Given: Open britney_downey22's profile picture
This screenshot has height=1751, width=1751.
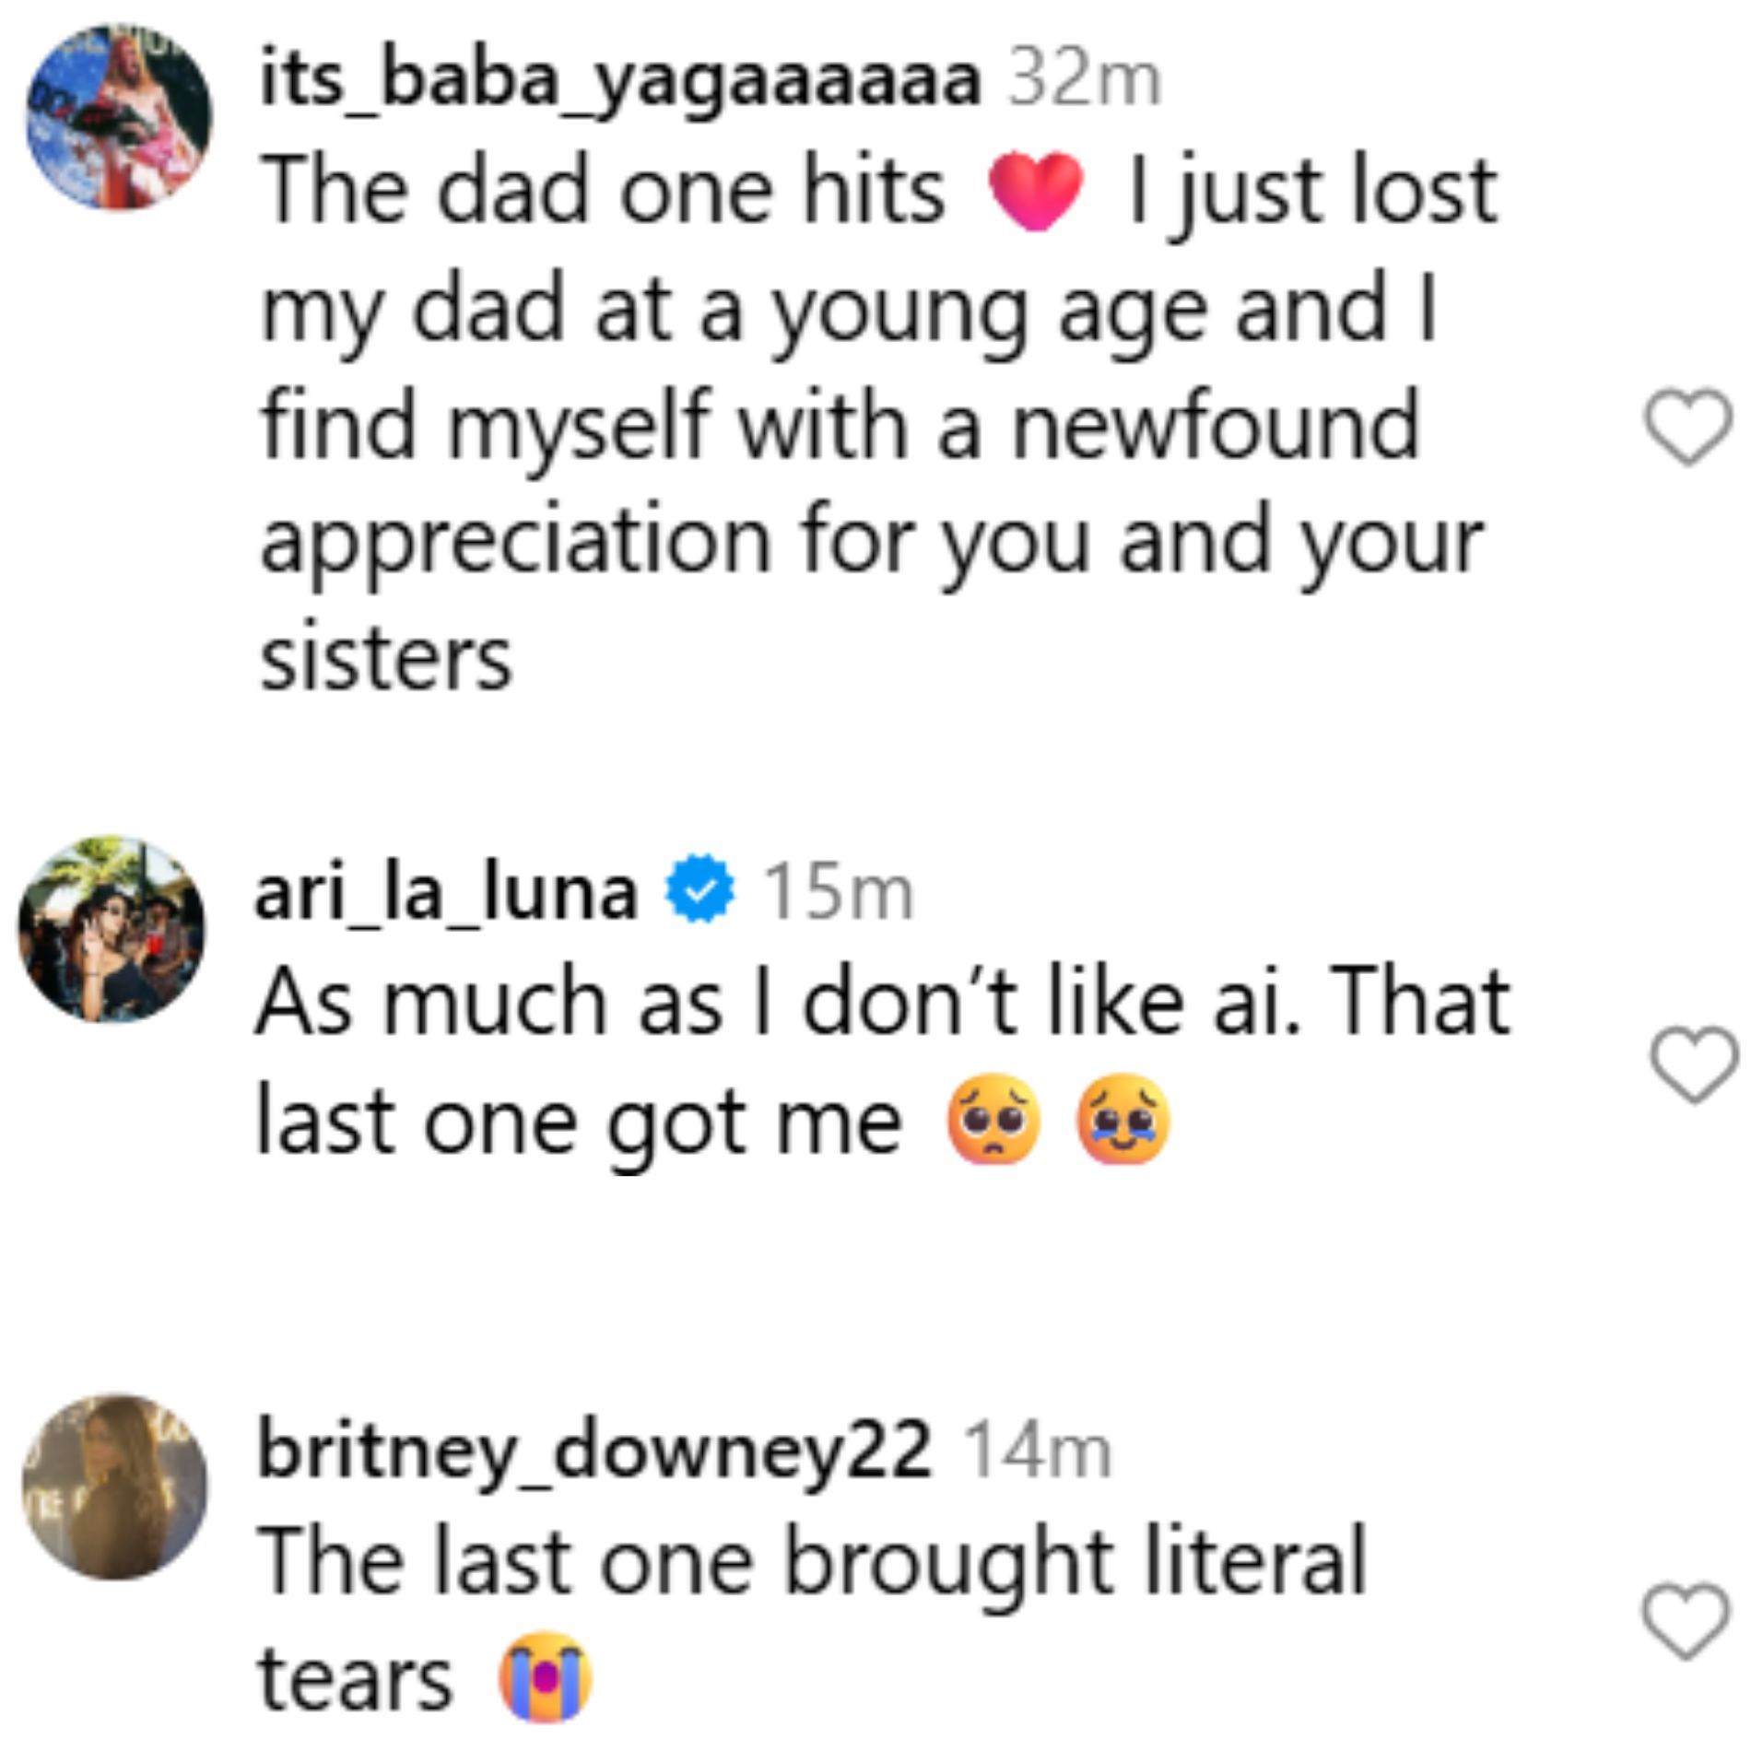Looking at the screenshot, I should (115, 1486).
